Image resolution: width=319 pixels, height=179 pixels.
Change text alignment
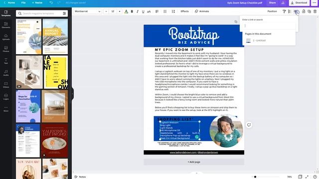click(157, 11)
